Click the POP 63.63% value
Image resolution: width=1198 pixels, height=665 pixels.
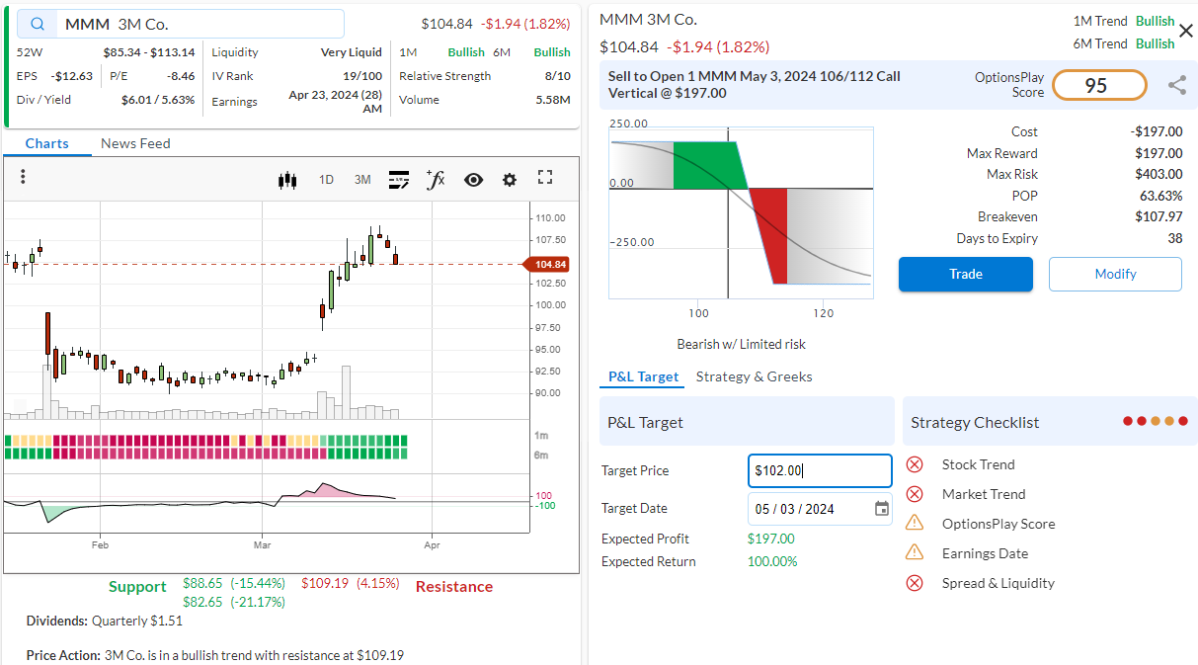pos(1161,196)
